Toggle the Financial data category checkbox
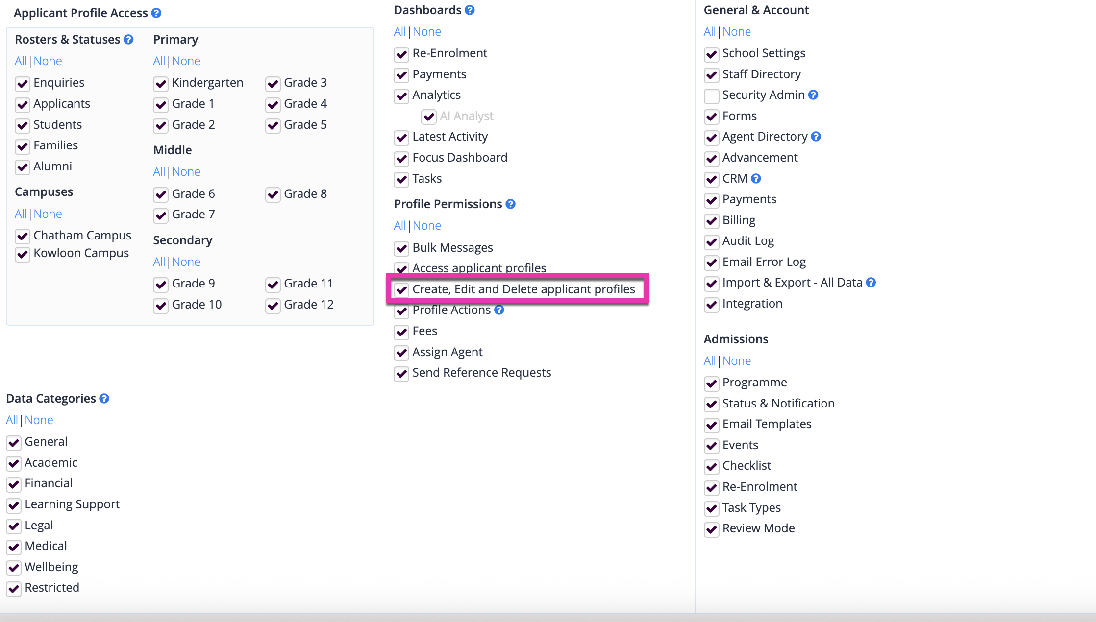This screenshot has height=622, width=1096. (x=14, y=484)
